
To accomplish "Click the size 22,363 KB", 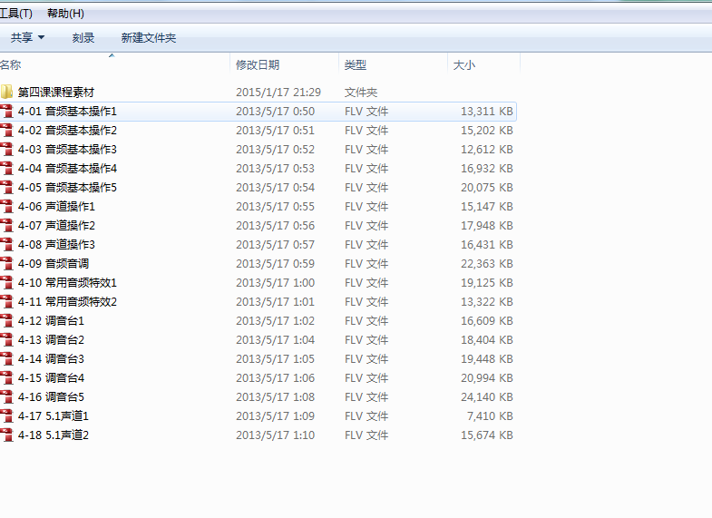I will tap(487, 264).
